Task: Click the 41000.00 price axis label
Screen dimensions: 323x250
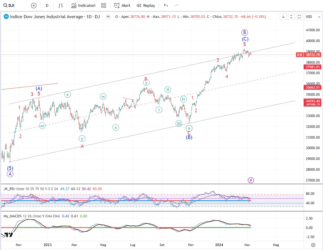Action: tap(313, 30)
